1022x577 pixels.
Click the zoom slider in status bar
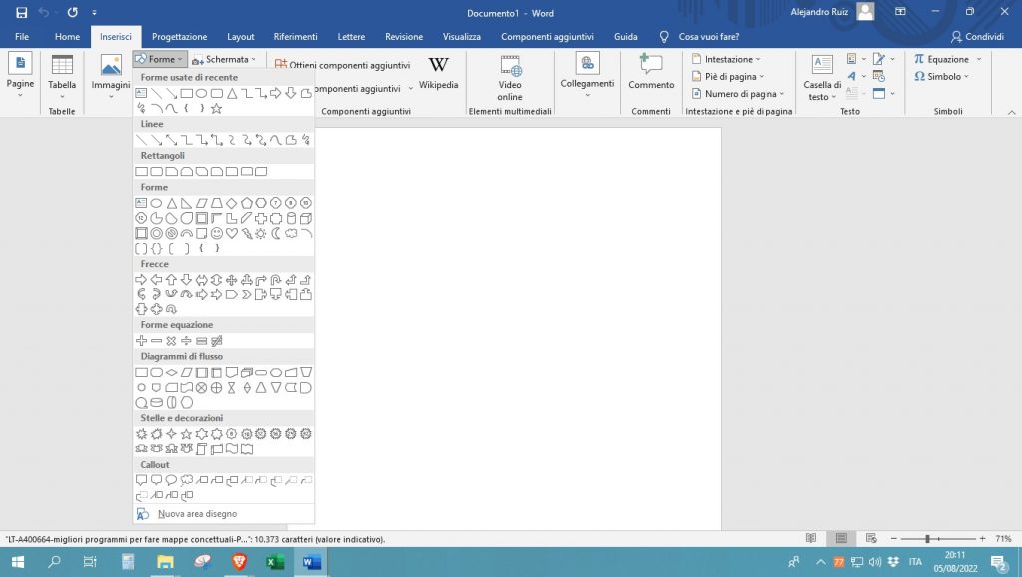tap(927, 538)
